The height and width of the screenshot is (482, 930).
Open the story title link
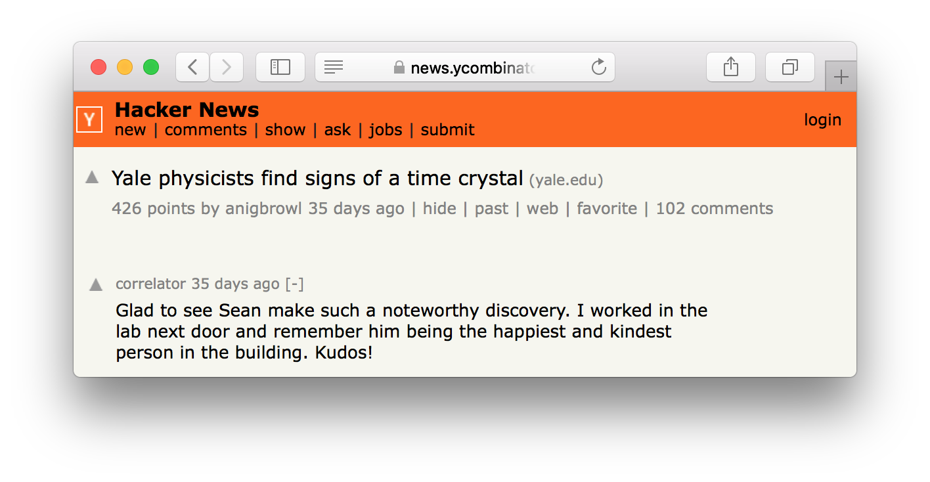coord(317,178)
